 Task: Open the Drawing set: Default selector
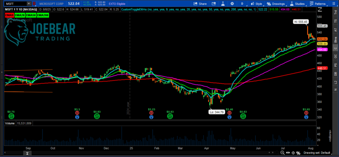(x=317, y=153)
